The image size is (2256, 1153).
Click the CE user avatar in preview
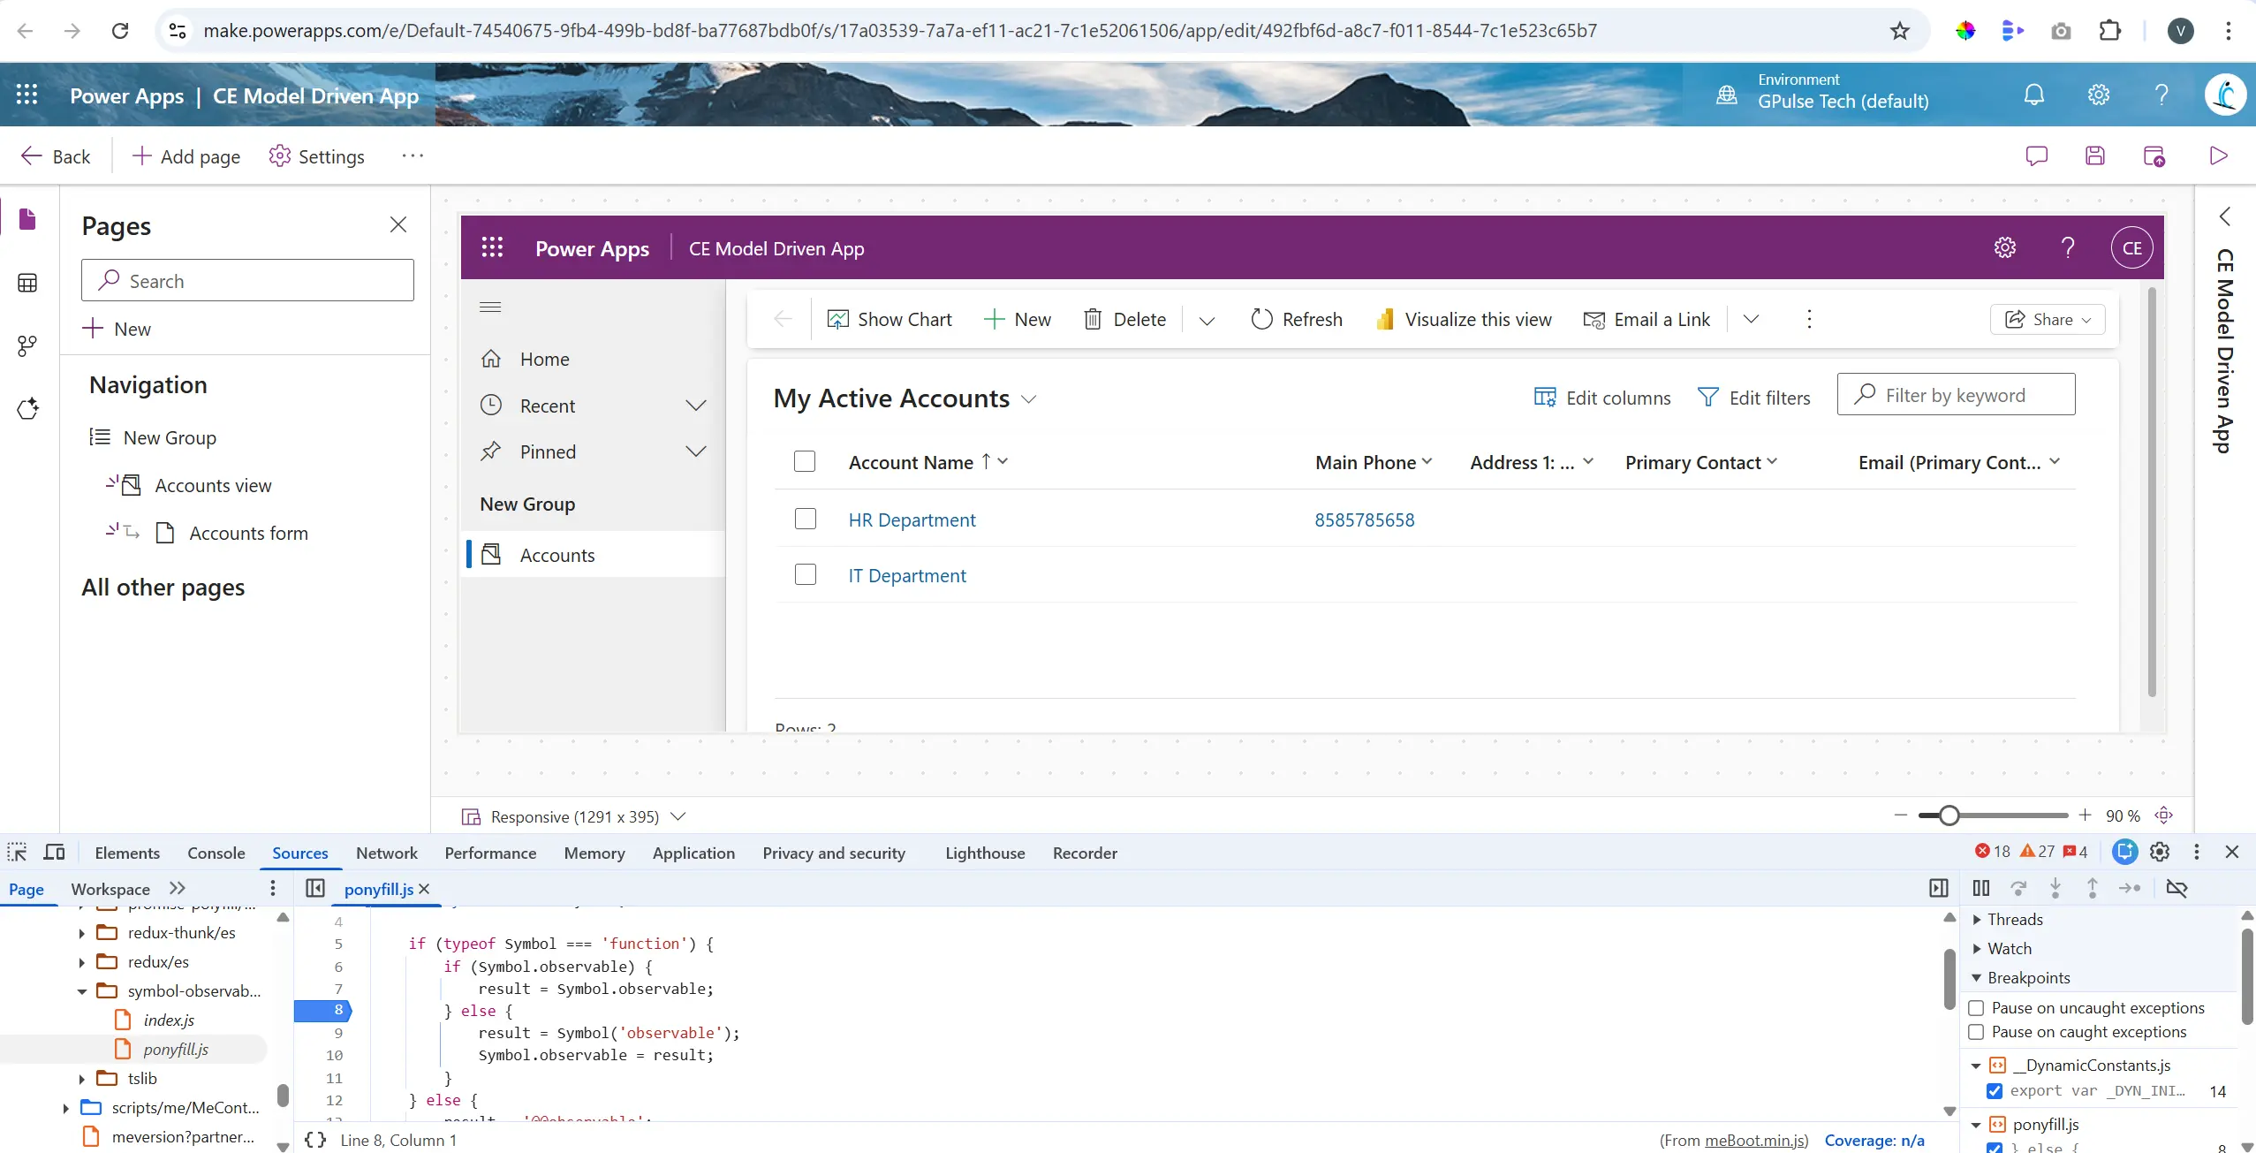click(2131, 247)
